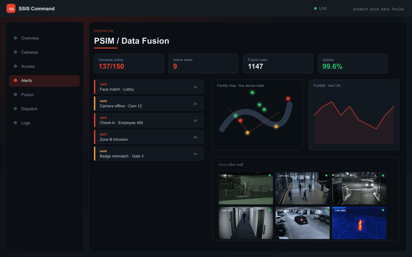Open CAM-002 lobby feed
The width and height of the screenshot is (412, 257).
tap(303, 188)
